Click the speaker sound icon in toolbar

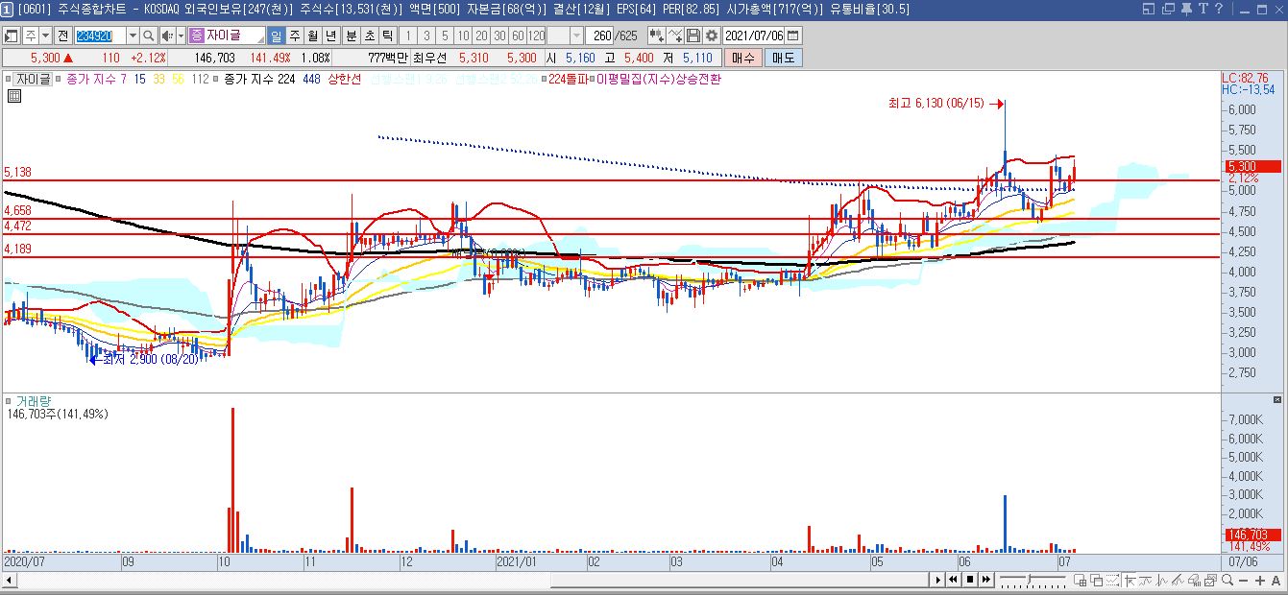[167, 36]
